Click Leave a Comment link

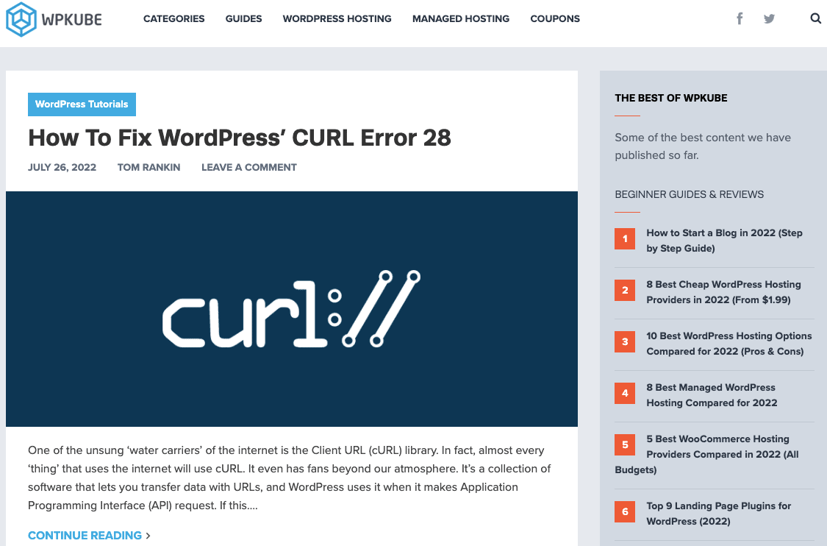coord(248,167)
